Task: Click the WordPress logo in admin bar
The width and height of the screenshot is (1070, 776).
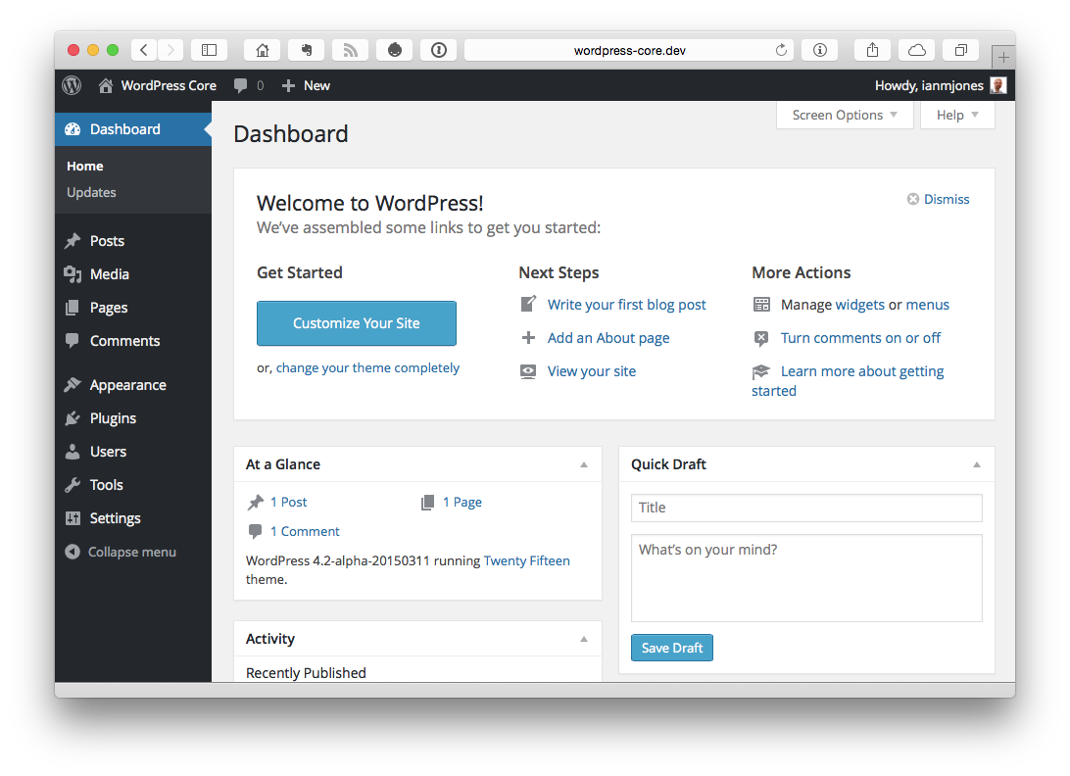Action: [71, 85]
